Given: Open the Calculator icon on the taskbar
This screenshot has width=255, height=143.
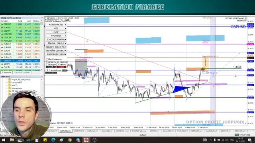Looking at the screenshot, I should (x=37, y=140).
